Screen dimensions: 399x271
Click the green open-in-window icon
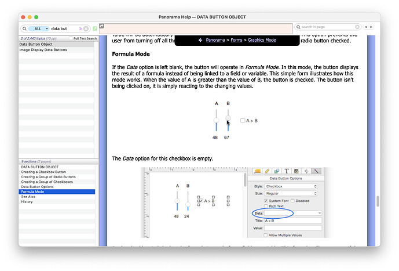[x=95, y=28]
